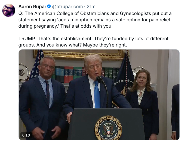Select the post text beginning "Q: The American College"

(x=95, y=20)
